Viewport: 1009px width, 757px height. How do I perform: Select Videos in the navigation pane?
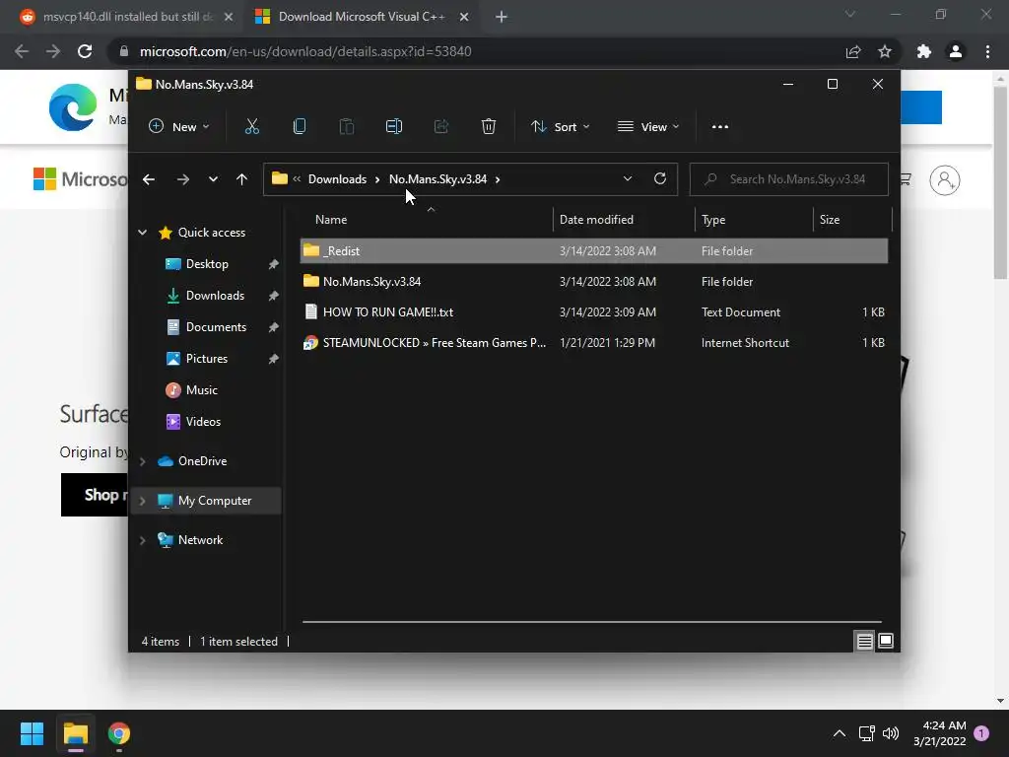coord(203,422)
